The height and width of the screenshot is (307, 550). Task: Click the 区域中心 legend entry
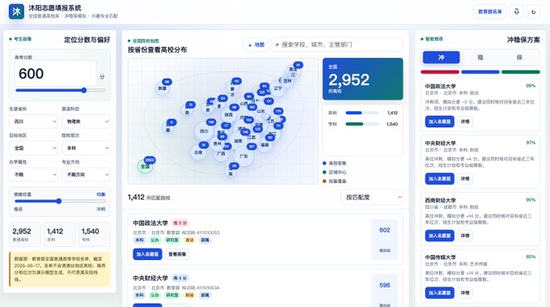coord(335,173)
